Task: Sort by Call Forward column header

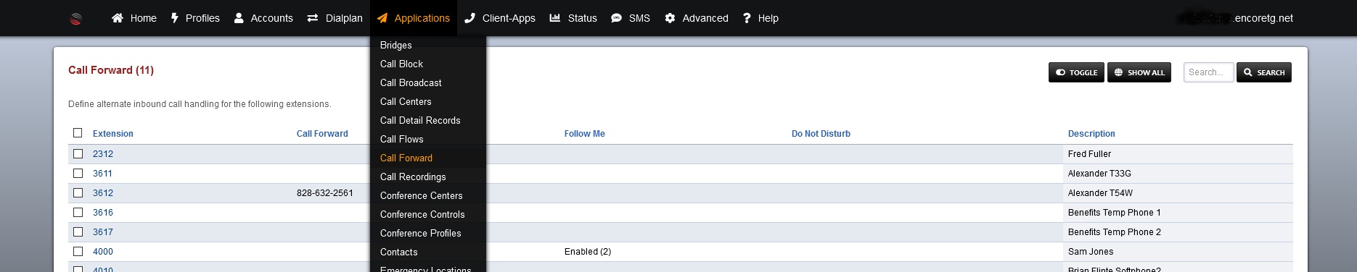Action: click(x=322, y=134)
